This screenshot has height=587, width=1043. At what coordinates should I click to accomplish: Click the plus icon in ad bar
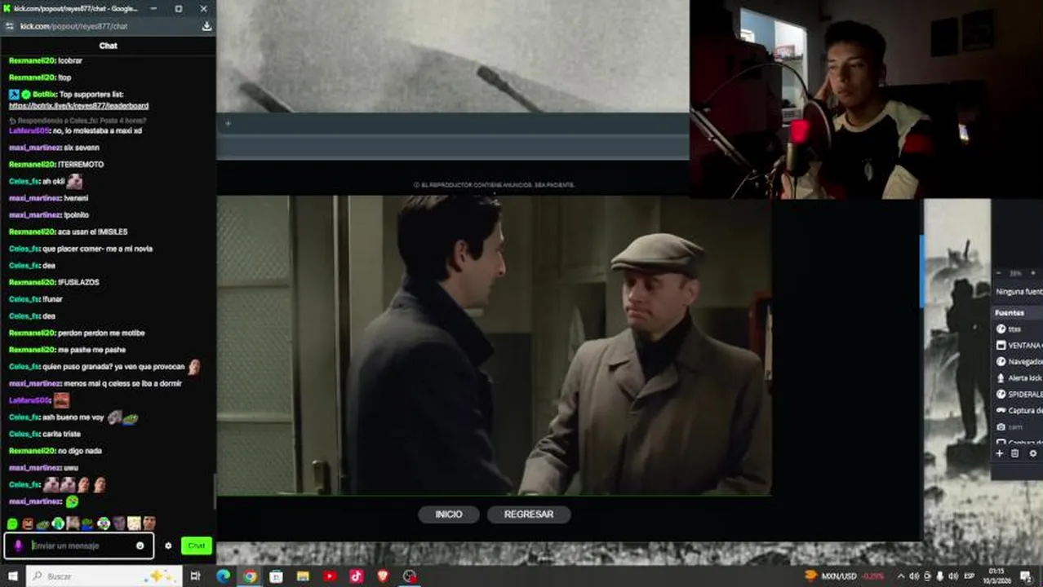228,124
